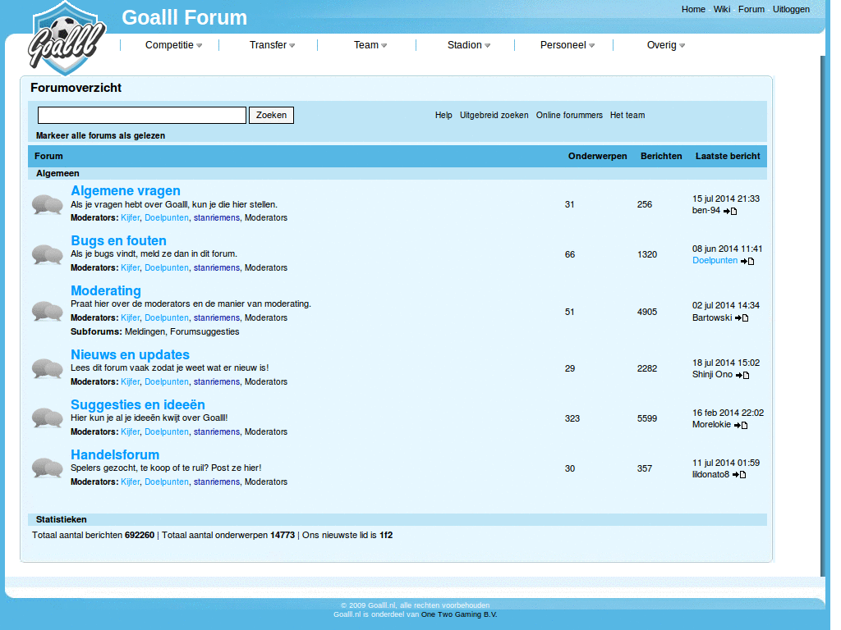This screenshot has height=630, width=841.
Task: Click the Algemene vragen speech bubble icon
Action: tap(47, 204)
